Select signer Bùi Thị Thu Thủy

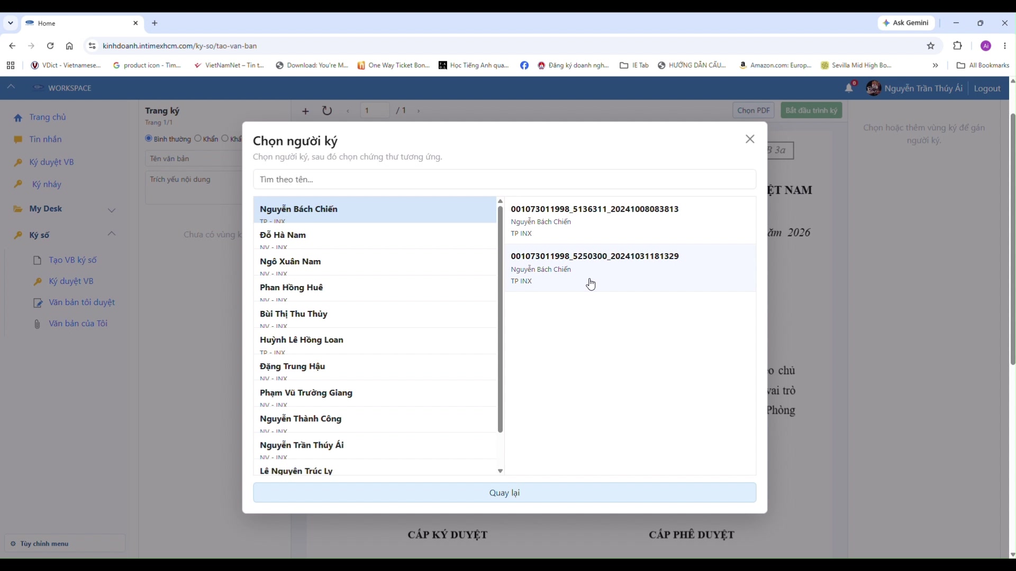pyautogui.click(x=375, y=315)
